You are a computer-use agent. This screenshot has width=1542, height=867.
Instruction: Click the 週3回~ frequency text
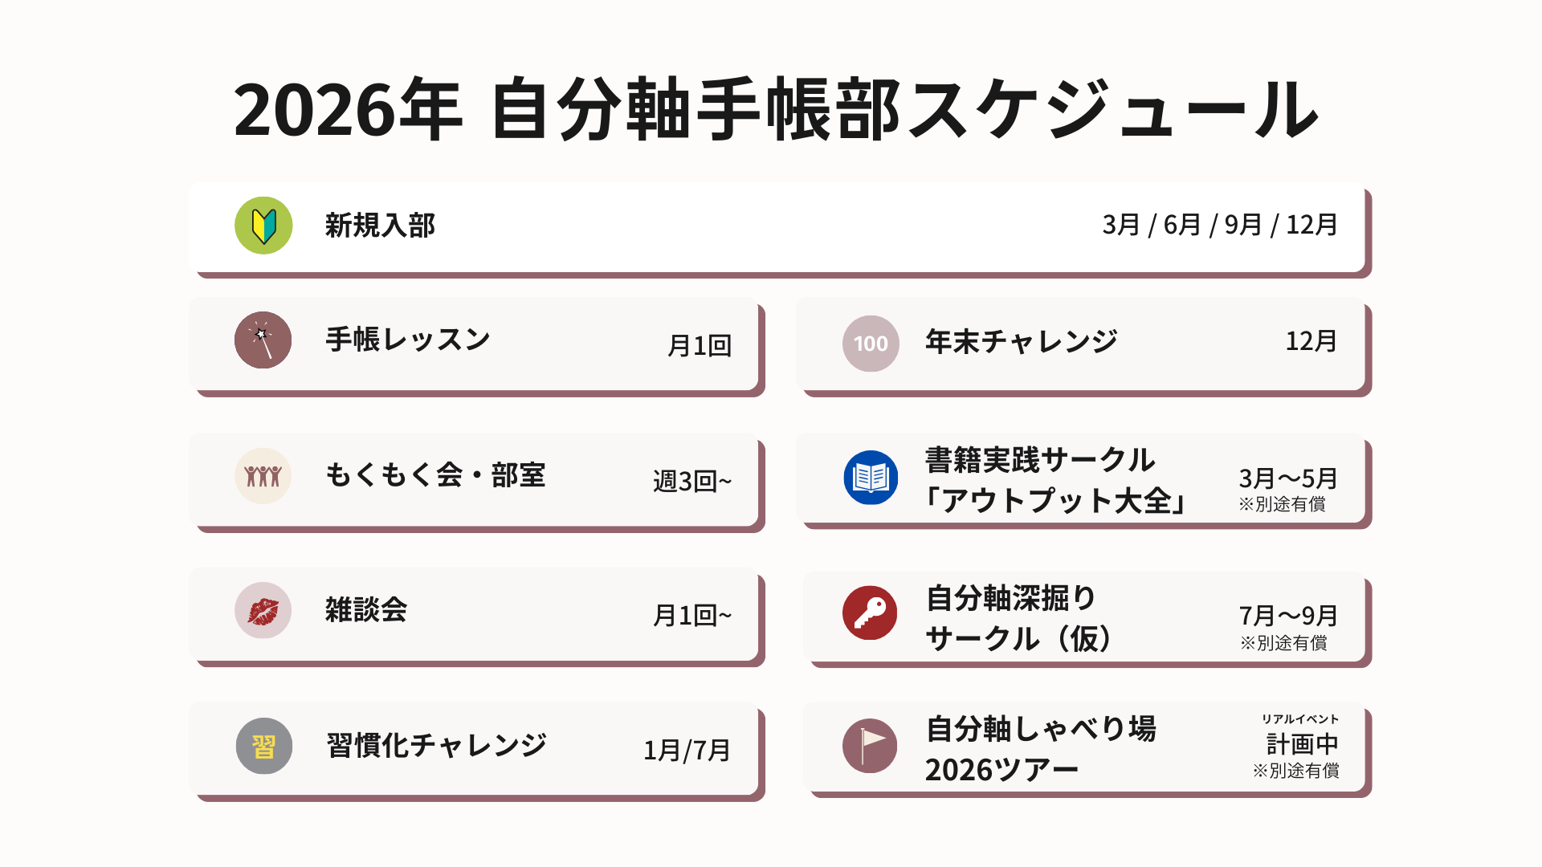[692, 481]
